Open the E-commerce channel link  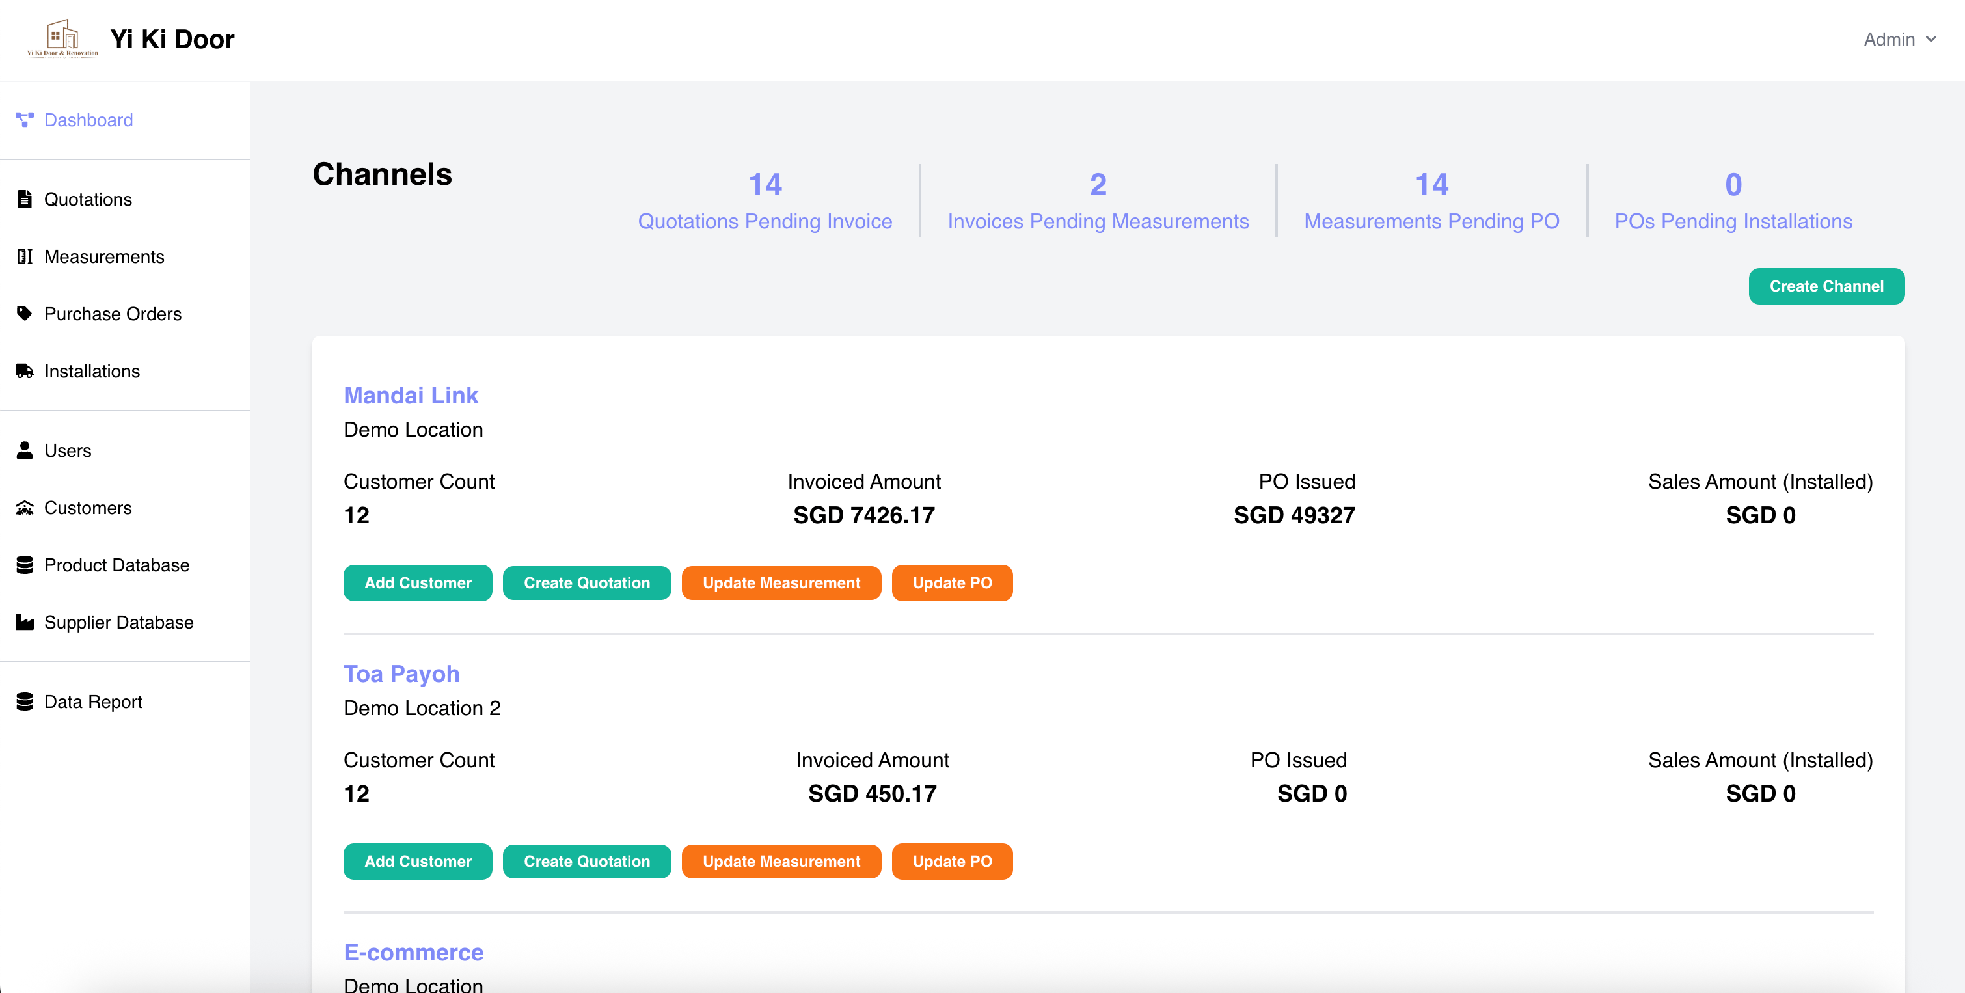[413, 951]
